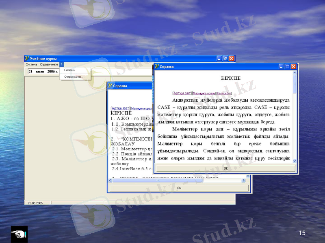Follow the Артқы бет link in front window

point(182,93)
